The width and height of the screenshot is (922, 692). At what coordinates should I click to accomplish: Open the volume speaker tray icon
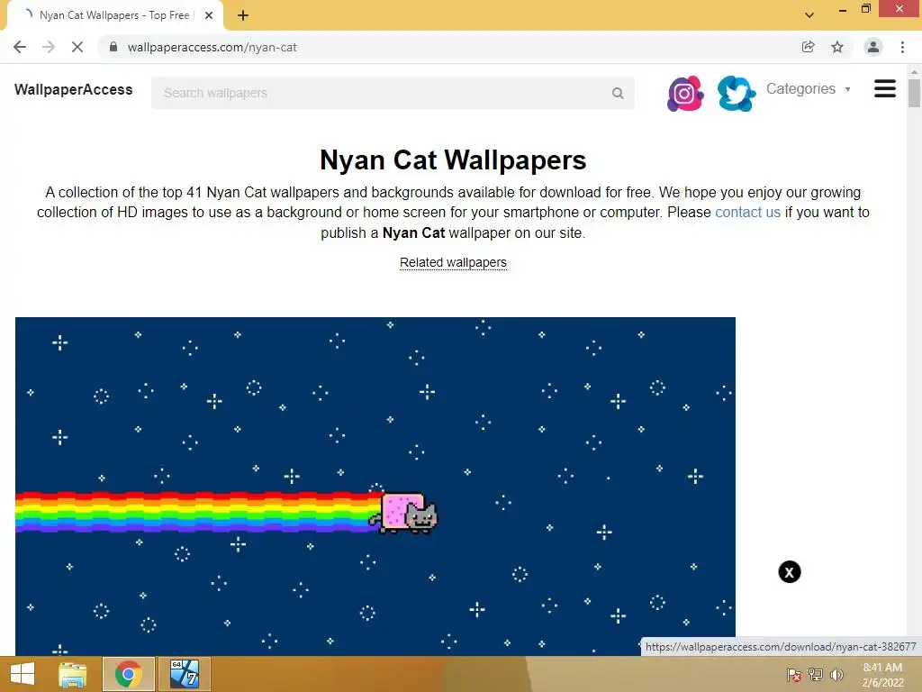tap(836, 675)
